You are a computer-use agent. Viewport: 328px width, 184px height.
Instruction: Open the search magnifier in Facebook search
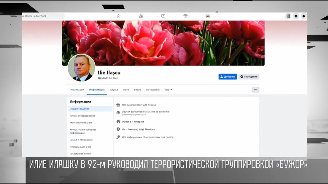tap(24, 16)
